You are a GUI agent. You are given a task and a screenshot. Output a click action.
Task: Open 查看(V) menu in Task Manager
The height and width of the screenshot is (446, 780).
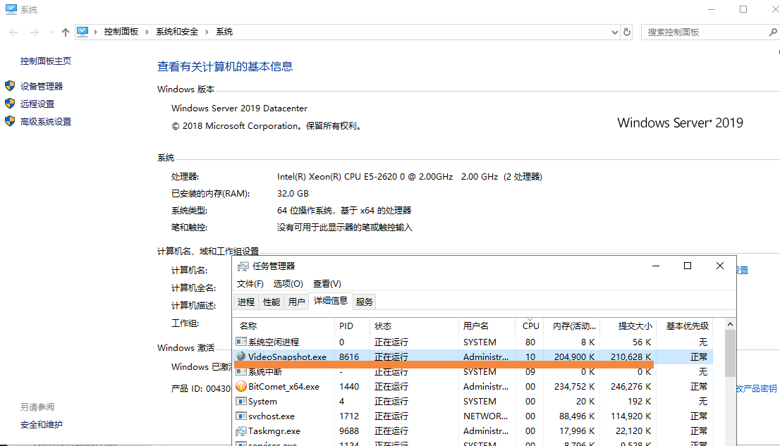click(327, 284)
